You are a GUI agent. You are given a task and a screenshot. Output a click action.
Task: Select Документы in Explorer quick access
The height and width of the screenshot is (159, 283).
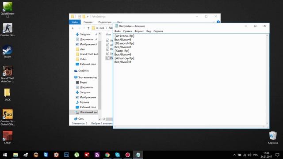tap(87, 39)
